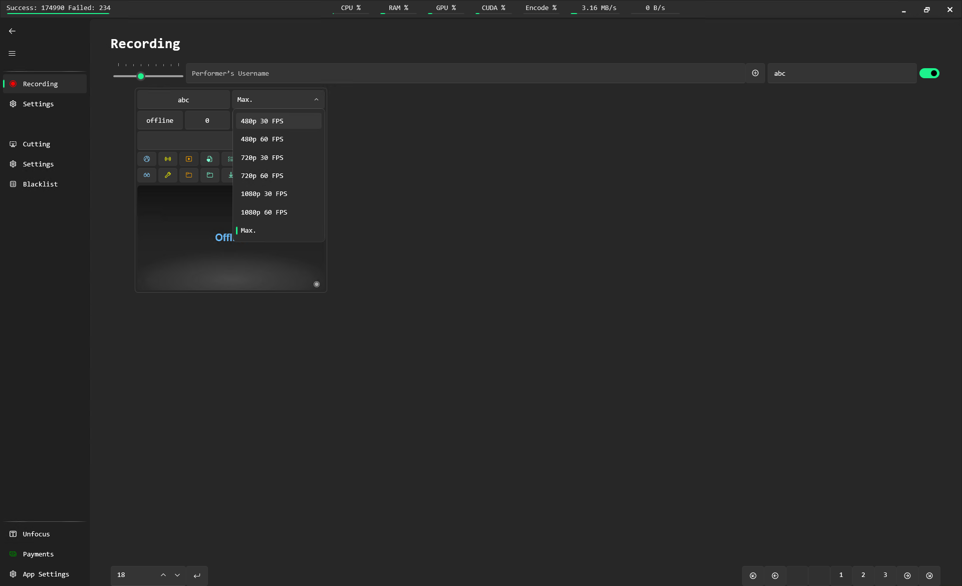
Task: Select 1080p 60 FPS resolution
Action: tap(264, 212)
